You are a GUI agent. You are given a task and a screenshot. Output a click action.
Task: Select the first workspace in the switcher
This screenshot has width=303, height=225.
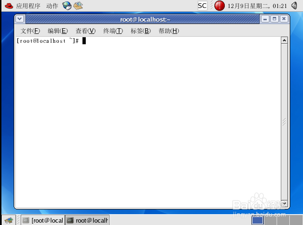point(258,220)
